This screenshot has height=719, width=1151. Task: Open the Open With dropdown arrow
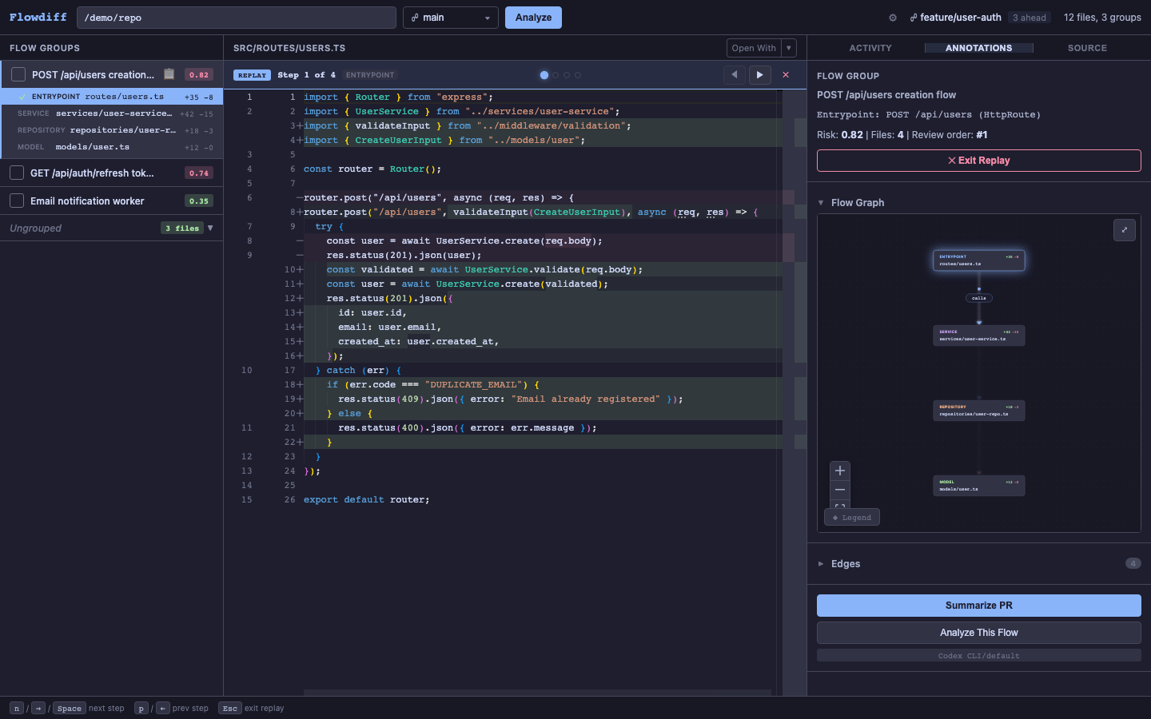click(x=789, y=48)
